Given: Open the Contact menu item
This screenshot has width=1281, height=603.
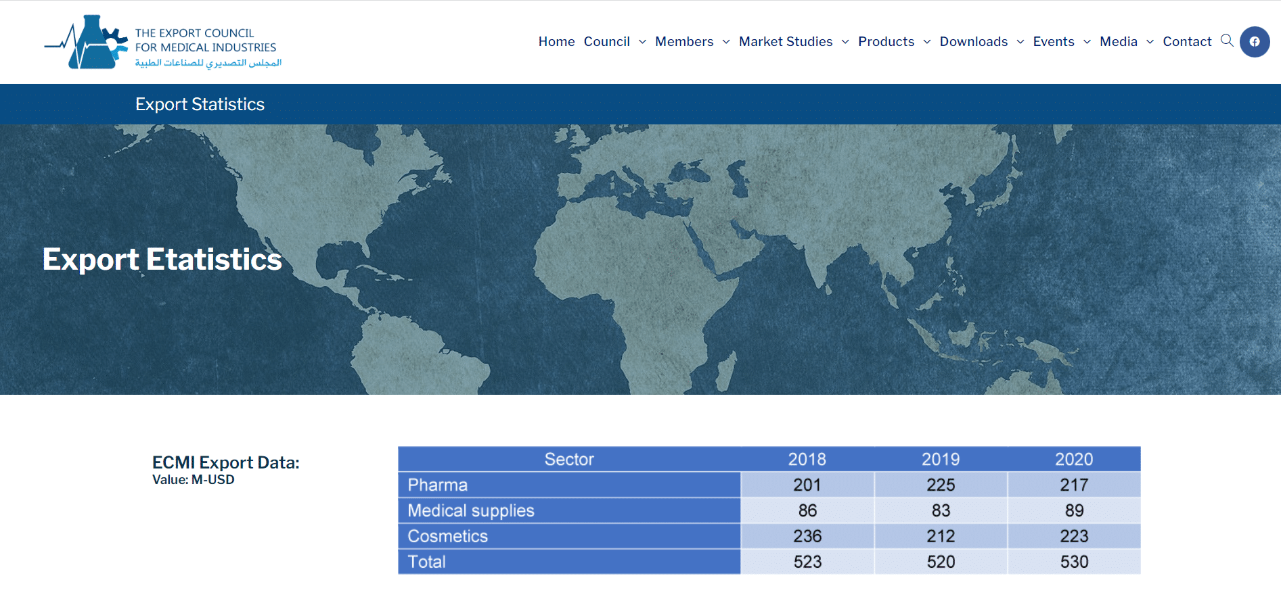Looking at the screenshot, I should [x=1187, y=42].
